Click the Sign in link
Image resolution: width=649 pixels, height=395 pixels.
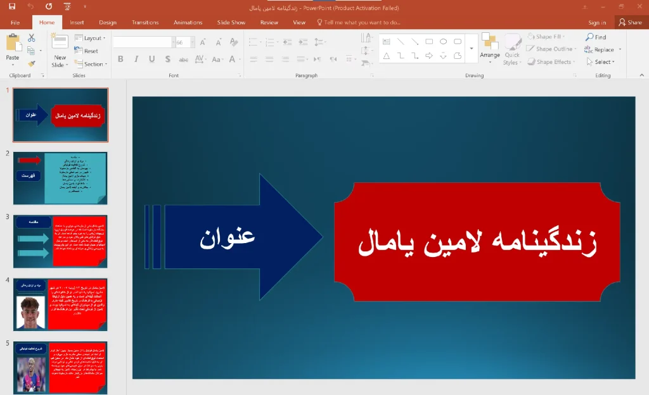tap(597, 23)
